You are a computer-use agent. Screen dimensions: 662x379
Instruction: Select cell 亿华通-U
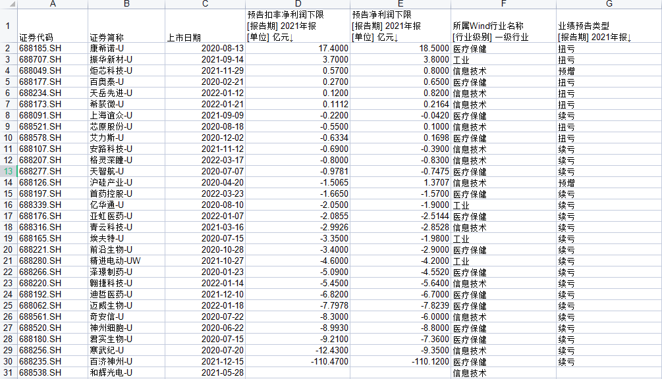(126, 205)
